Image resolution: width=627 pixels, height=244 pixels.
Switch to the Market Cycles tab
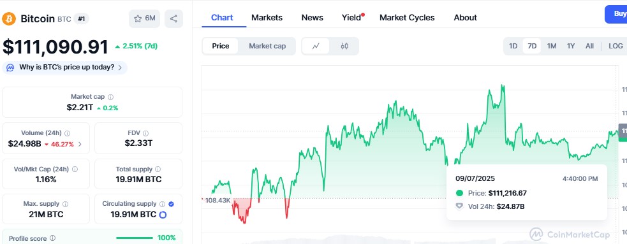click(x=407, y=18)
